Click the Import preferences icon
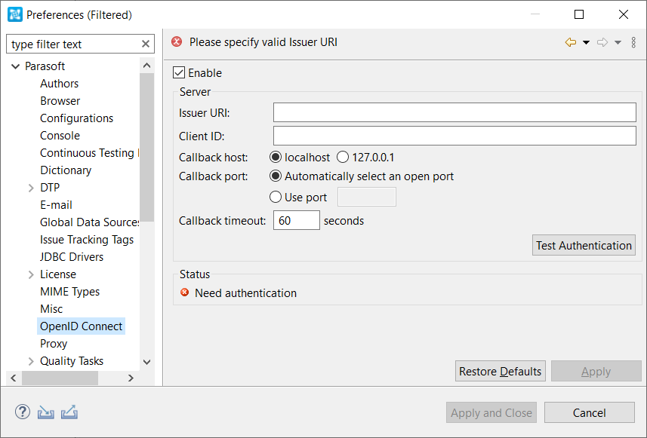The width and height of the screenshot is (647, 438). pos(46,412)
